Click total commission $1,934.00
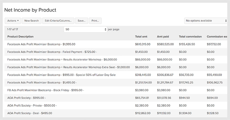The image size is (230, 120). [185, 113]
